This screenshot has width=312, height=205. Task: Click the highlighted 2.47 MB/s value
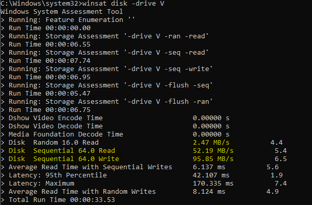(x=211, y=142)
